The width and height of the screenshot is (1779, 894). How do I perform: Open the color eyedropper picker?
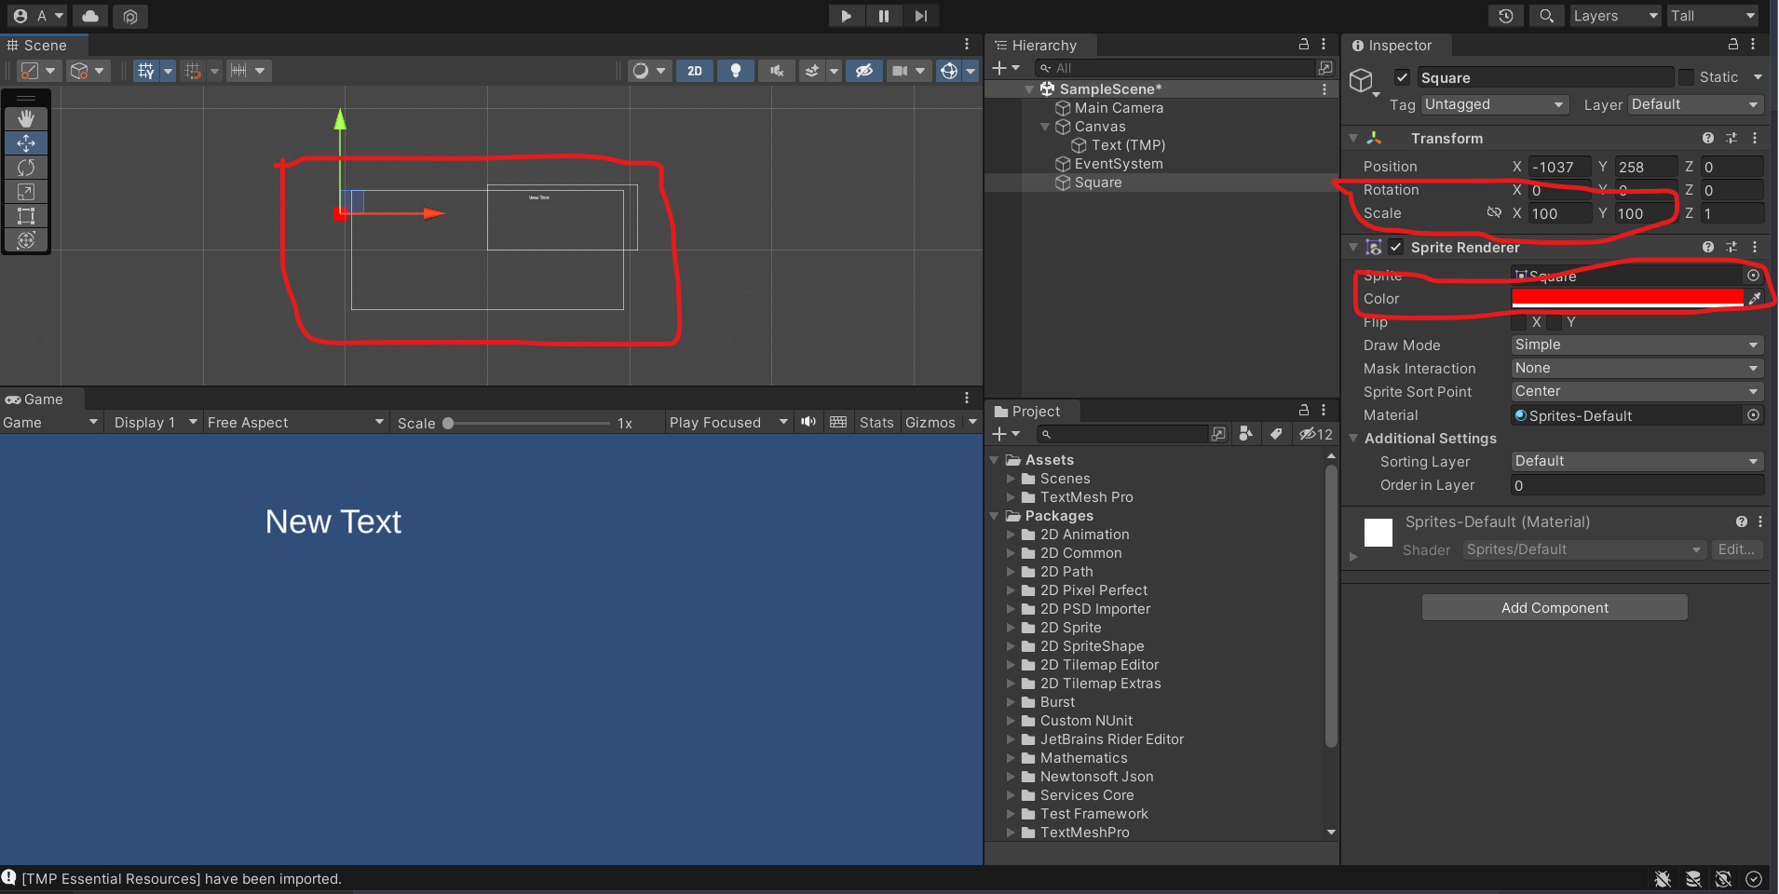tap(1755, 298)
